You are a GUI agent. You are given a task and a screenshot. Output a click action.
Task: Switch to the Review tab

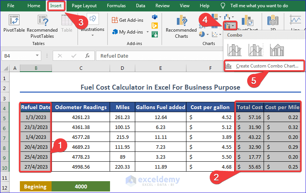coord(162,6)
